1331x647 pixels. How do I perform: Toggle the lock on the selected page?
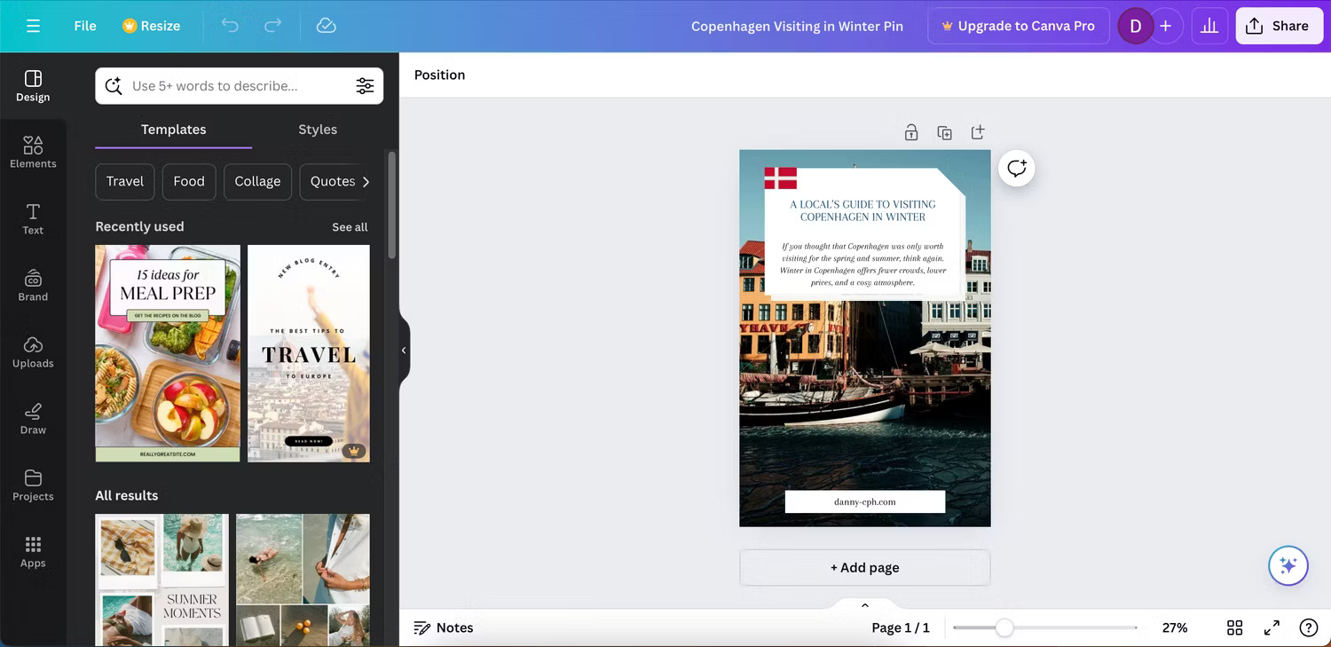pyautogui.click(x=910, y=131)
